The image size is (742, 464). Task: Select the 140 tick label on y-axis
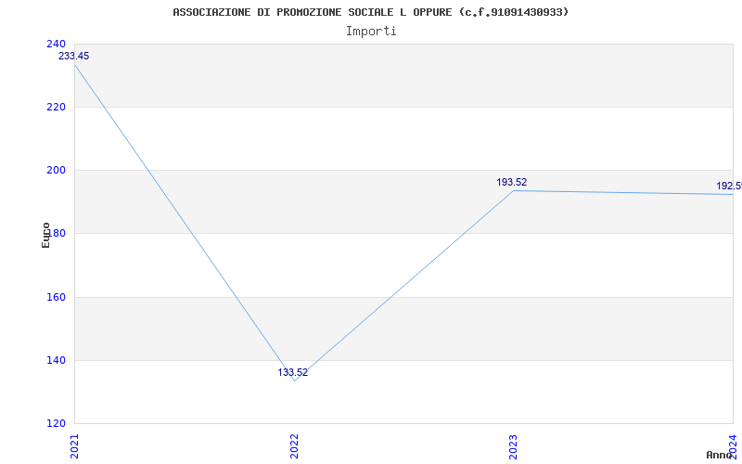(x=56, y=360)
